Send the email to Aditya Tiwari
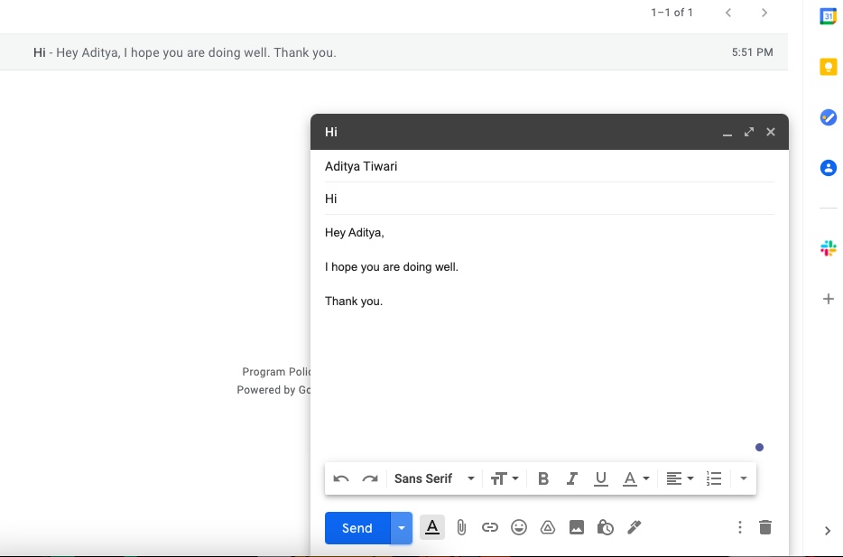The height and width of the screenshot is (557, 843). tap(356, 527)
